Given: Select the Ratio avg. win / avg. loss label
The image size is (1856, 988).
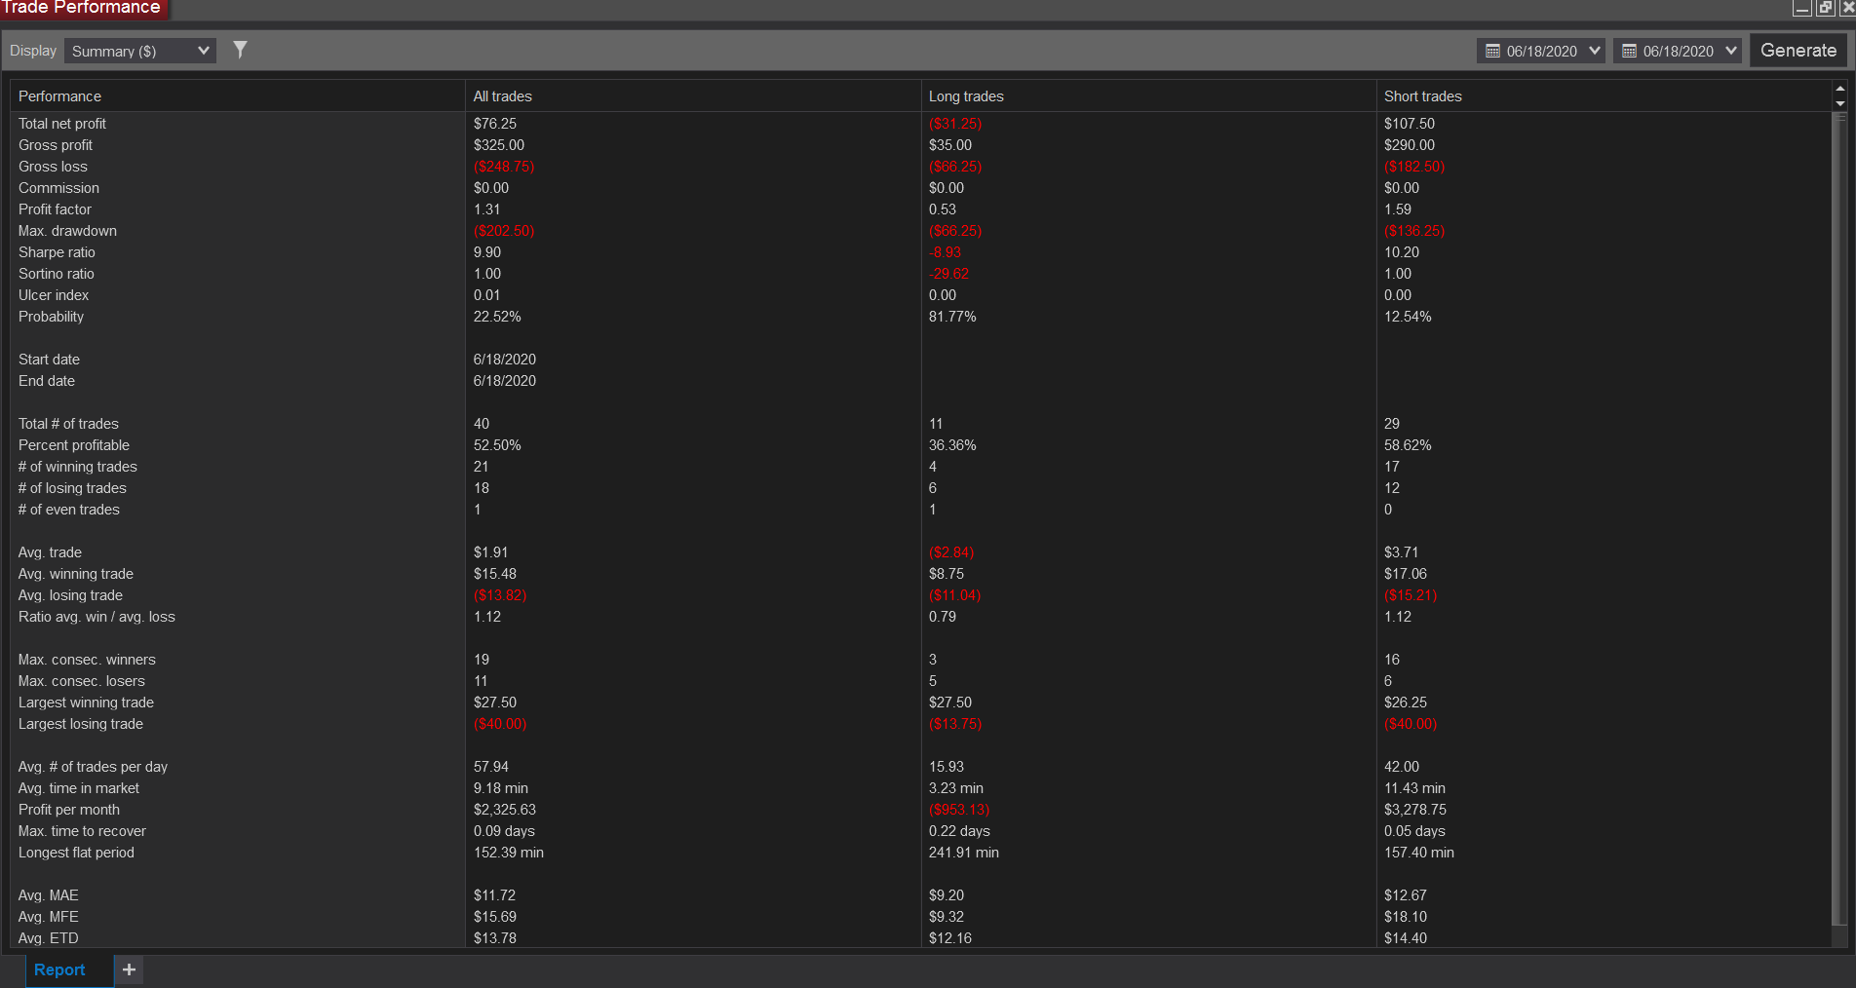Looking at the screenshot, I should click(x=97, y=617).
